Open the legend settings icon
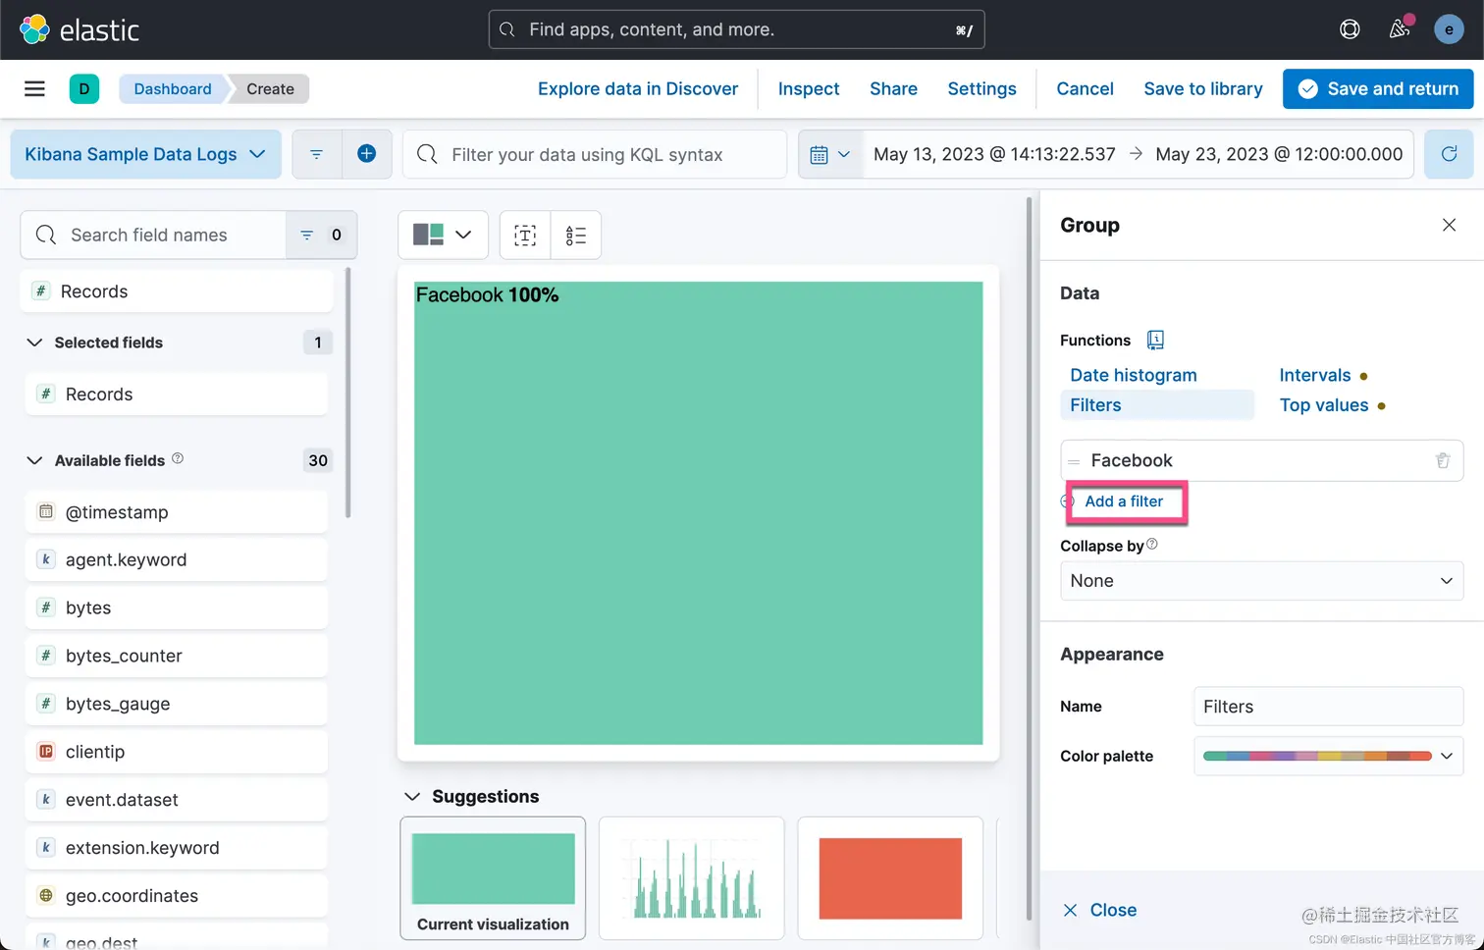 point(576,235)
